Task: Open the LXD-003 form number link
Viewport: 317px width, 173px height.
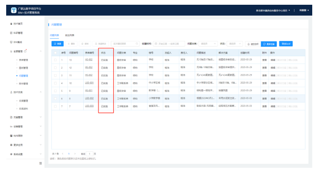Action: (89, 106)
